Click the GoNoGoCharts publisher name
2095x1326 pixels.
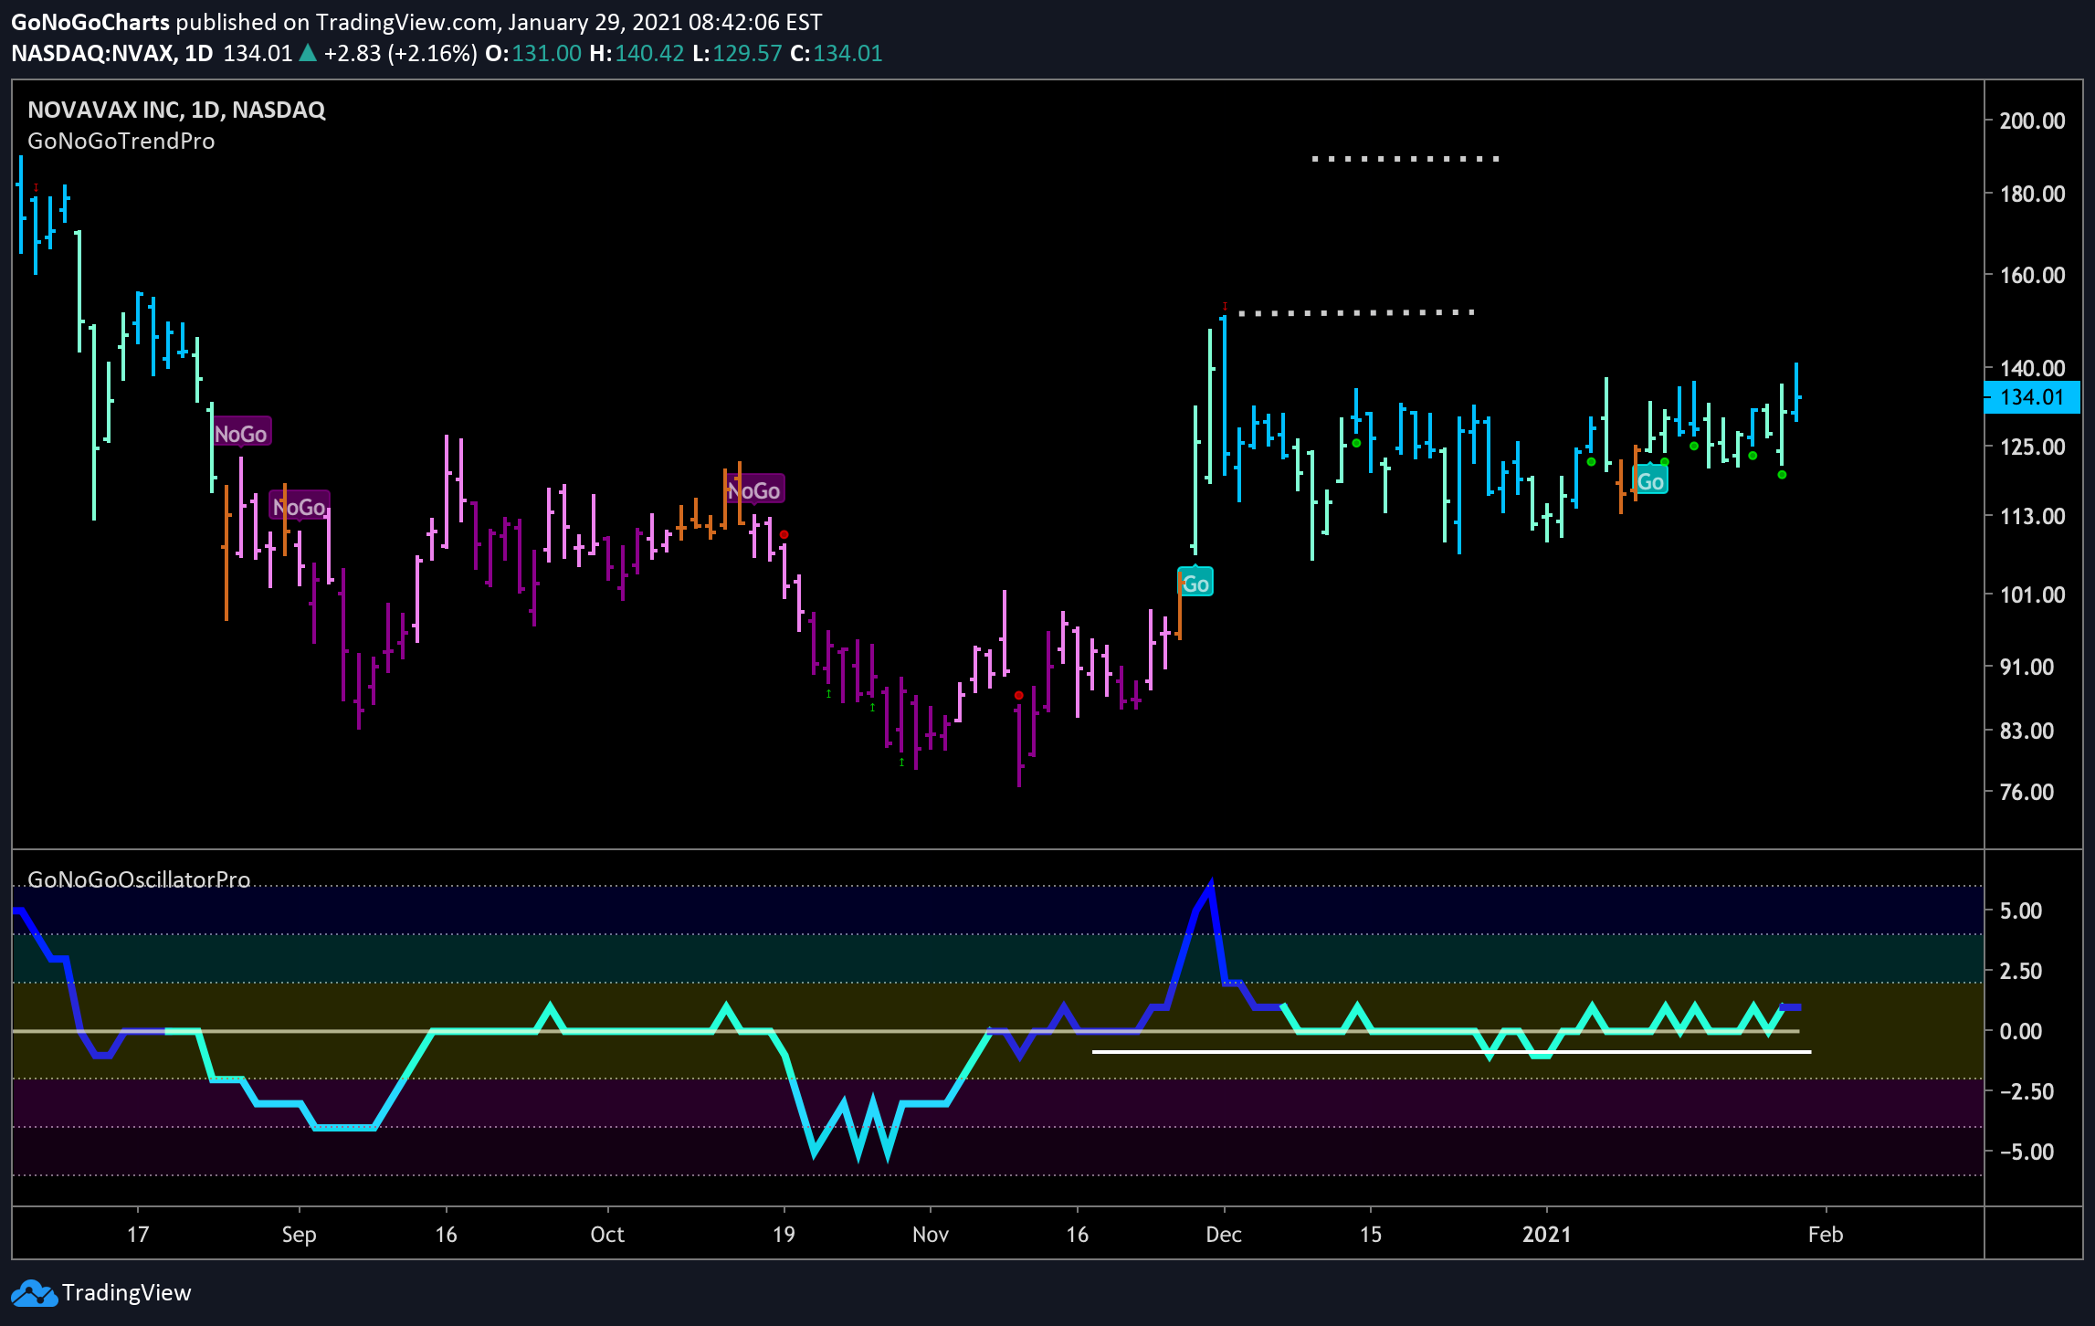pos(90,22)
